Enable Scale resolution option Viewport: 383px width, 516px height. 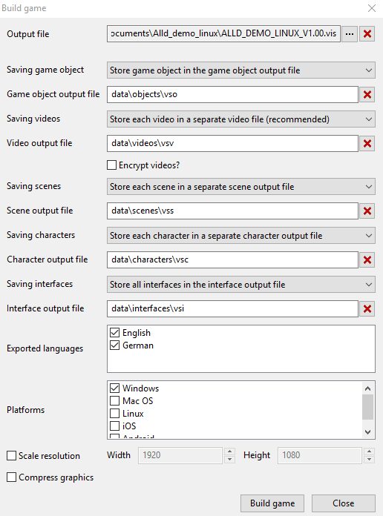click(x=12, y=455)
